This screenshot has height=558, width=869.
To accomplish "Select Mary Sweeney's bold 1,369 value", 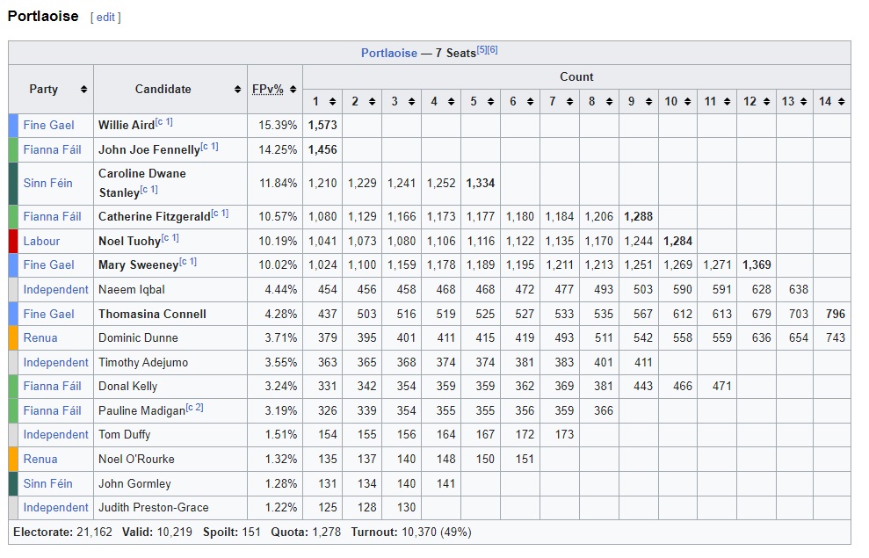I will pos(757,265).
